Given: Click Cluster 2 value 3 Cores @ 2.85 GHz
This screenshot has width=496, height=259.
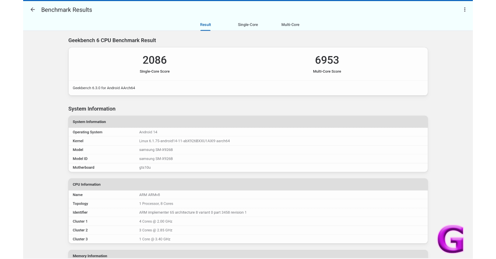Looking at the screenshot, I should coord(156,230).
